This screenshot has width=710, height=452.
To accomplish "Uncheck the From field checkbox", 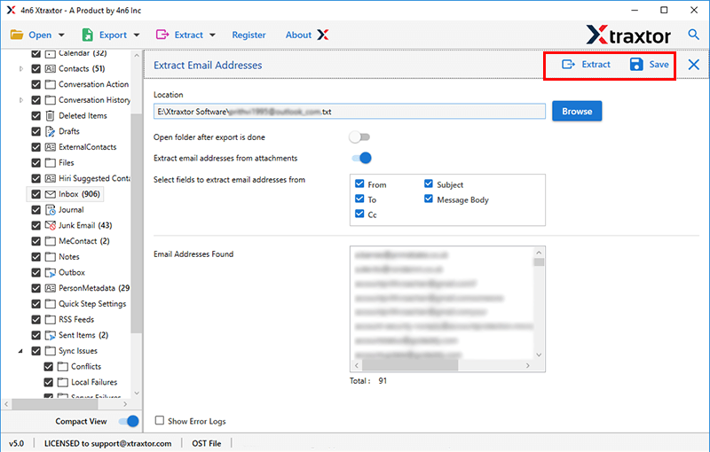I will (359, 183).
